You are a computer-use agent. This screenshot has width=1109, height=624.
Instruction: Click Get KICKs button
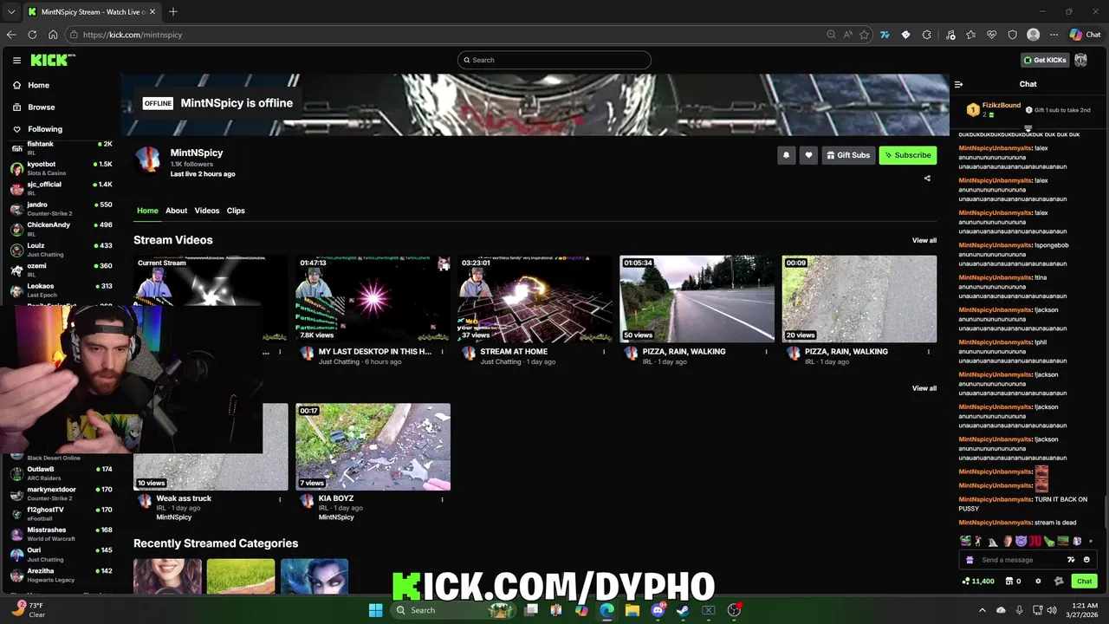tap(1045, 60)
